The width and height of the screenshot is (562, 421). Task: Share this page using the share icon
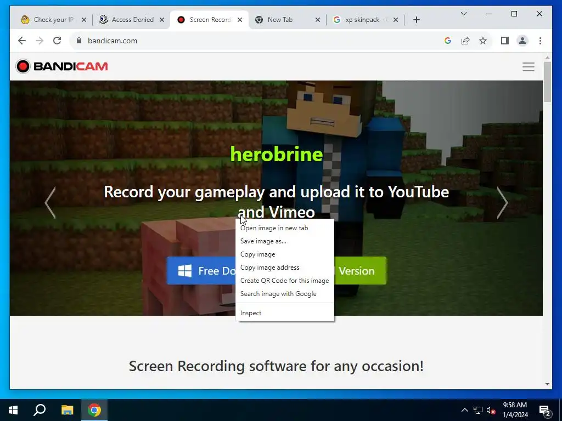pos(465,41)
